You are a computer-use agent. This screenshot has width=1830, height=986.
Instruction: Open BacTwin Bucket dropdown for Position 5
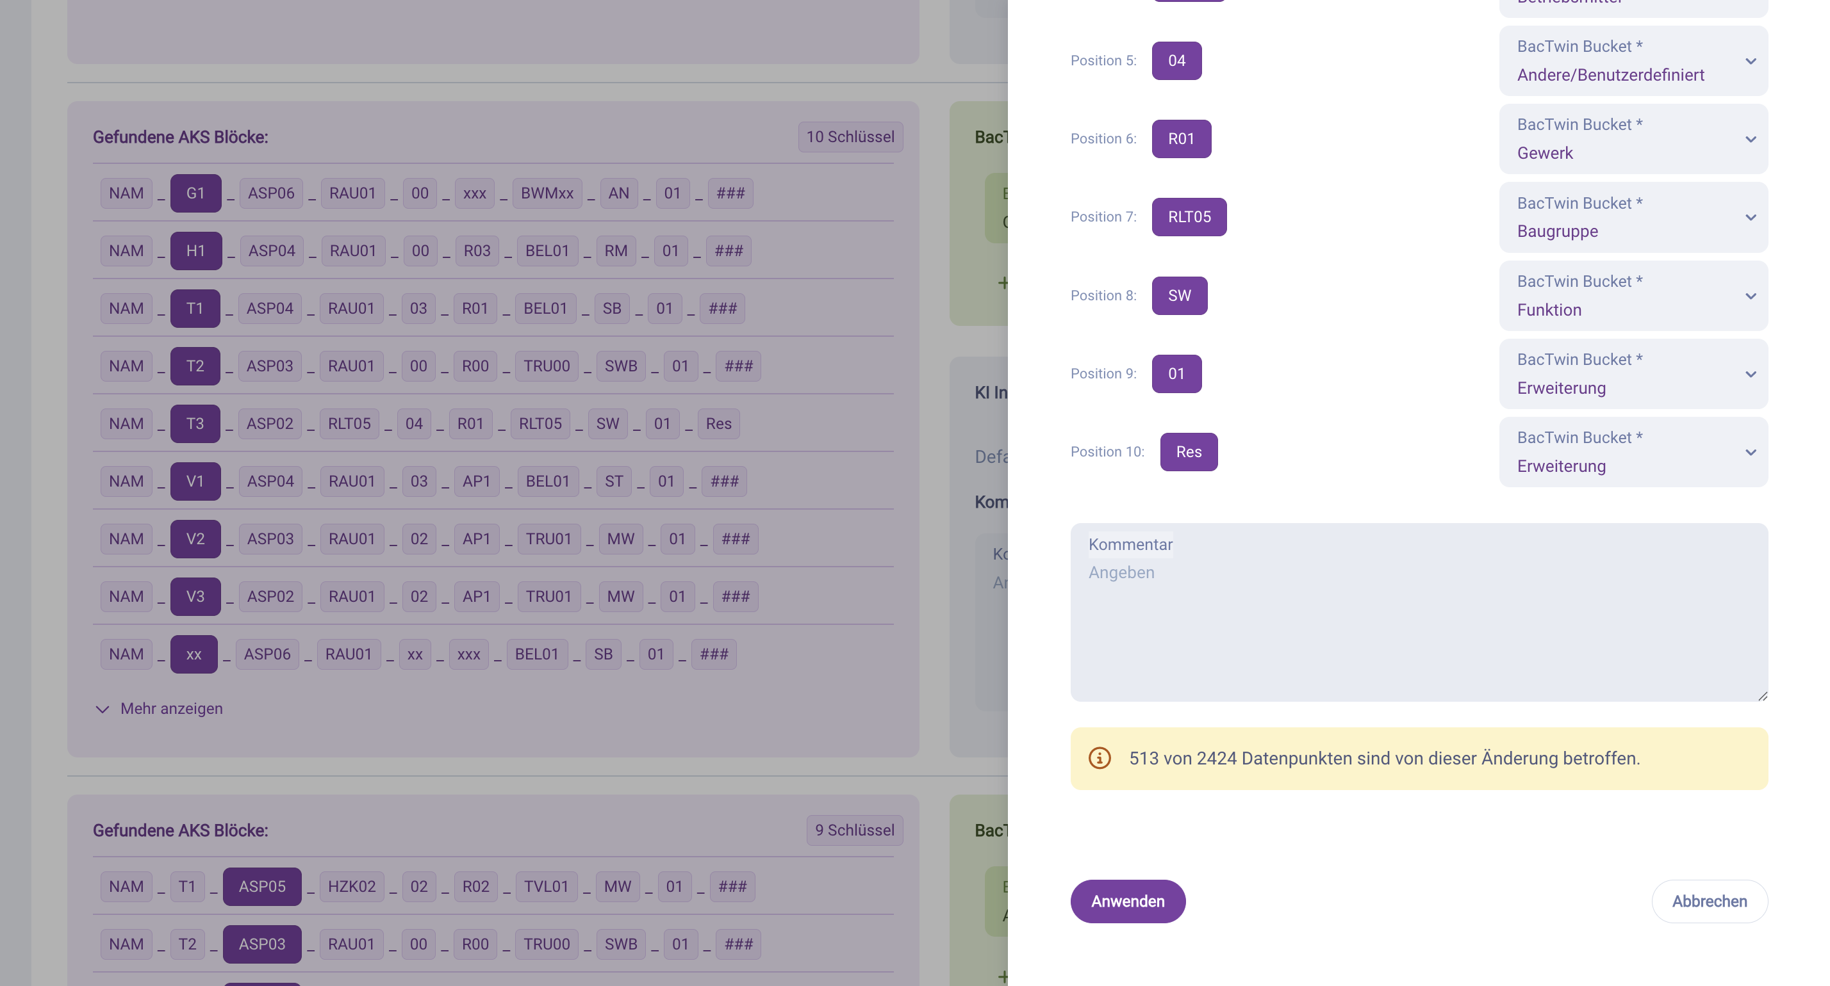tap(1633, 61)
